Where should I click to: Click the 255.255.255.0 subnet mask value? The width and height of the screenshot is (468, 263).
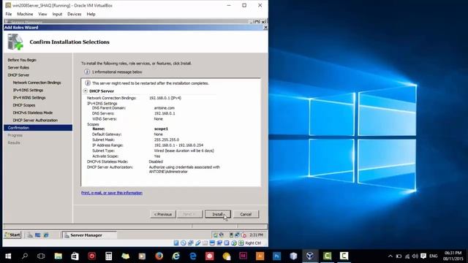point(167,140)
